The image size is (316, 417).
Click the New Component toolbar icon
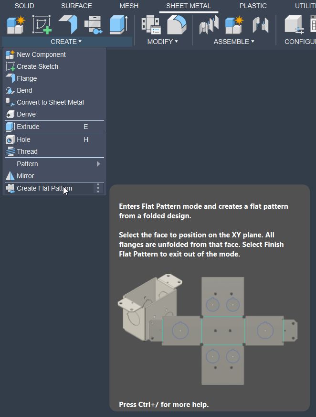(x=16, y=25)
